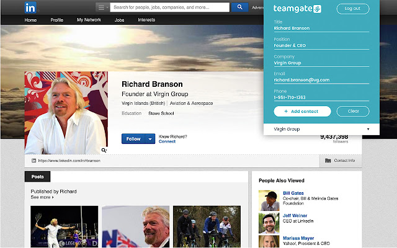Open the Interests menu item
This screenshot has width=397, height=248.
(146, 20)
